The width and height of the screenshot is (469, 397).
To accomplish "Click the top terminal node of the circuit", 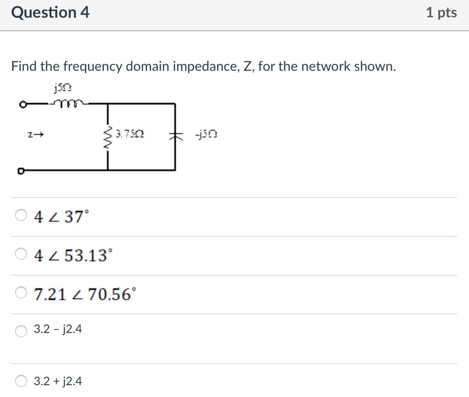I will pos(22,104).
